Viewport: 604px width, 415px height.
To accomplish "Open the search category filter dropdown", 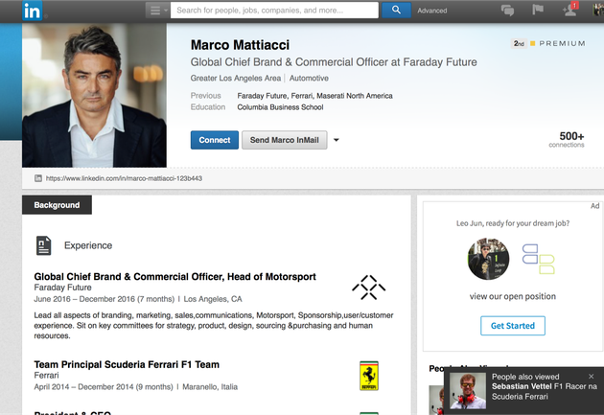I will (158, 11).
